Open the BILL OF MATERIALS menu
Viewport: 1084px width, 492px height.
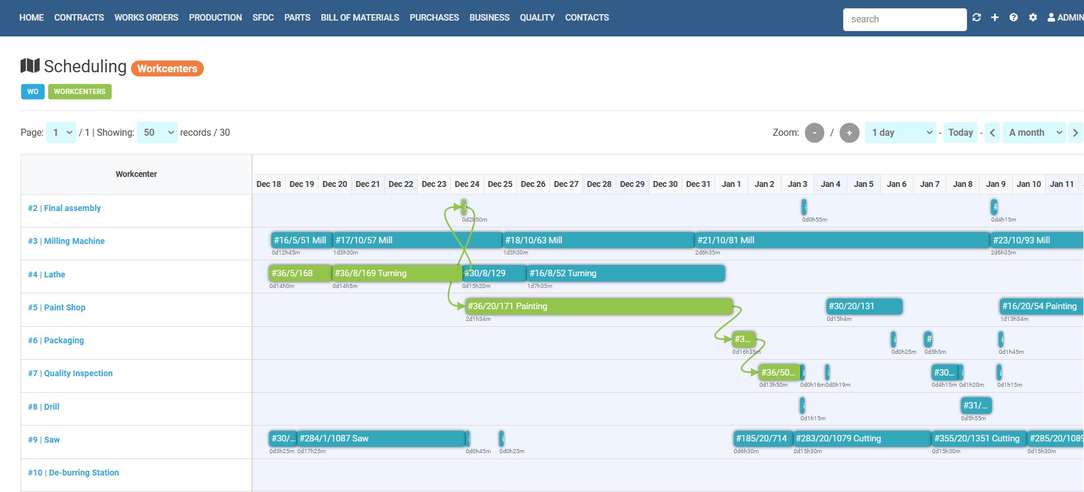click(360, 18)
